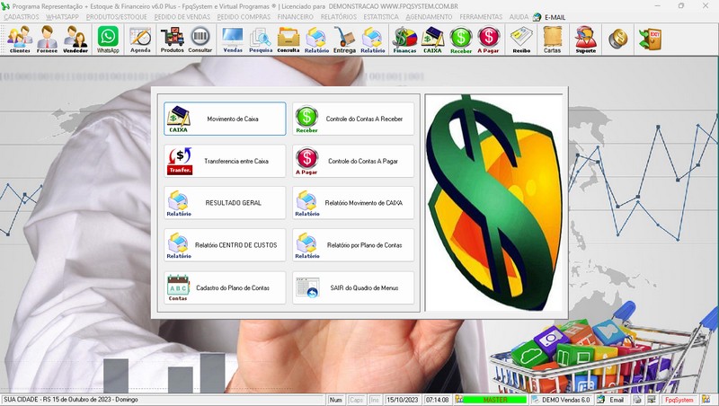Open Relatório icon left of Entrega
Image resolution: width=719 pixels, height=406 pixels.
click(316, 40)
